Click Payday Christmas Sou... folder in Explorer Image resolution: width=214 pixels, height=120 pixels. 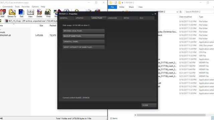click(167, 32)
